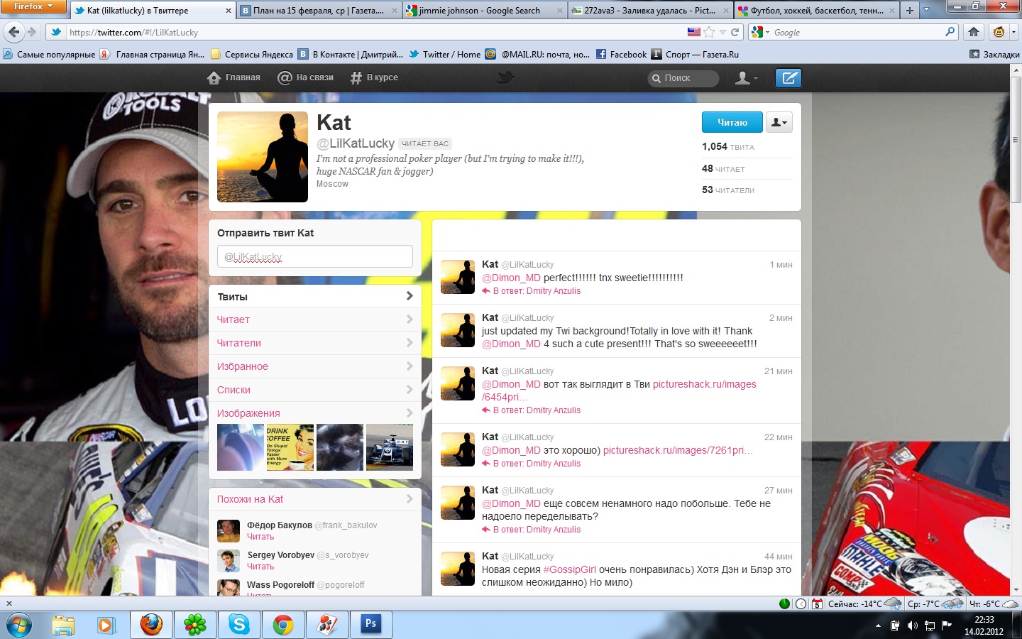Open the 'Twitter / Home' bookmark
The image size is (1022, 639).
(444, 54)
